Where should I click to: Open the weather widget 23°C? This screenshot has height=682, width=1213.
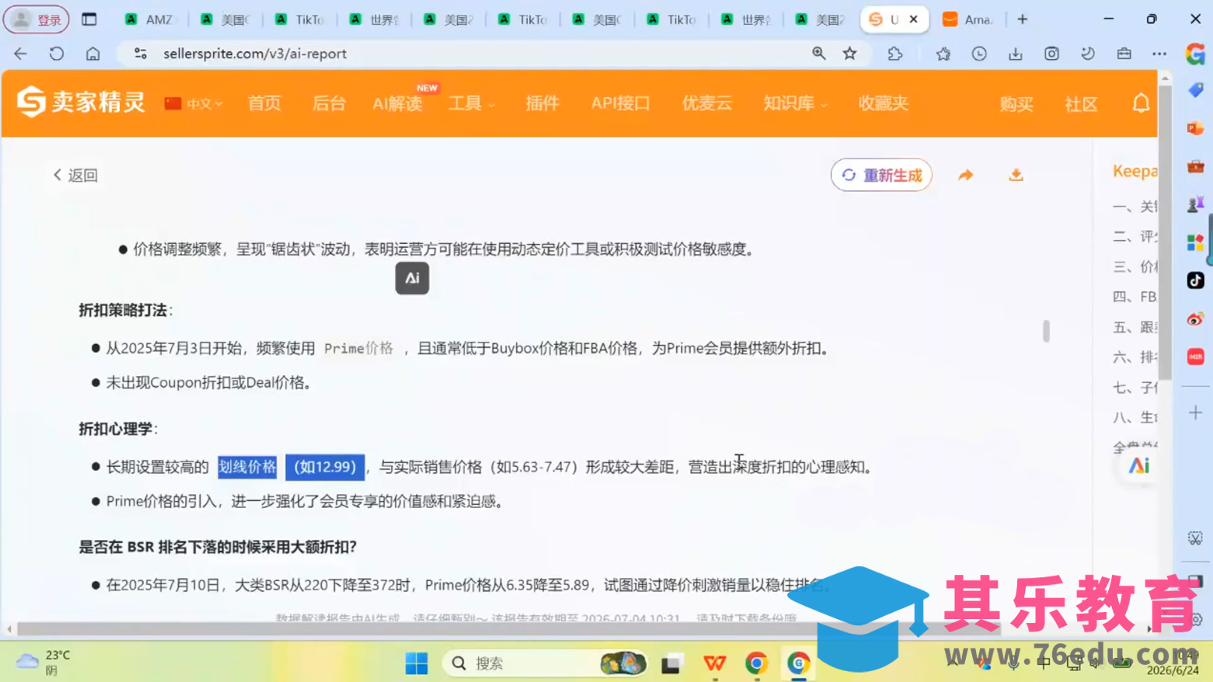[44, 663]
